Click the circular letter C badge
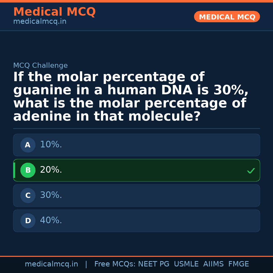Screen dimensions: 273x273 [x=28, y=196]
